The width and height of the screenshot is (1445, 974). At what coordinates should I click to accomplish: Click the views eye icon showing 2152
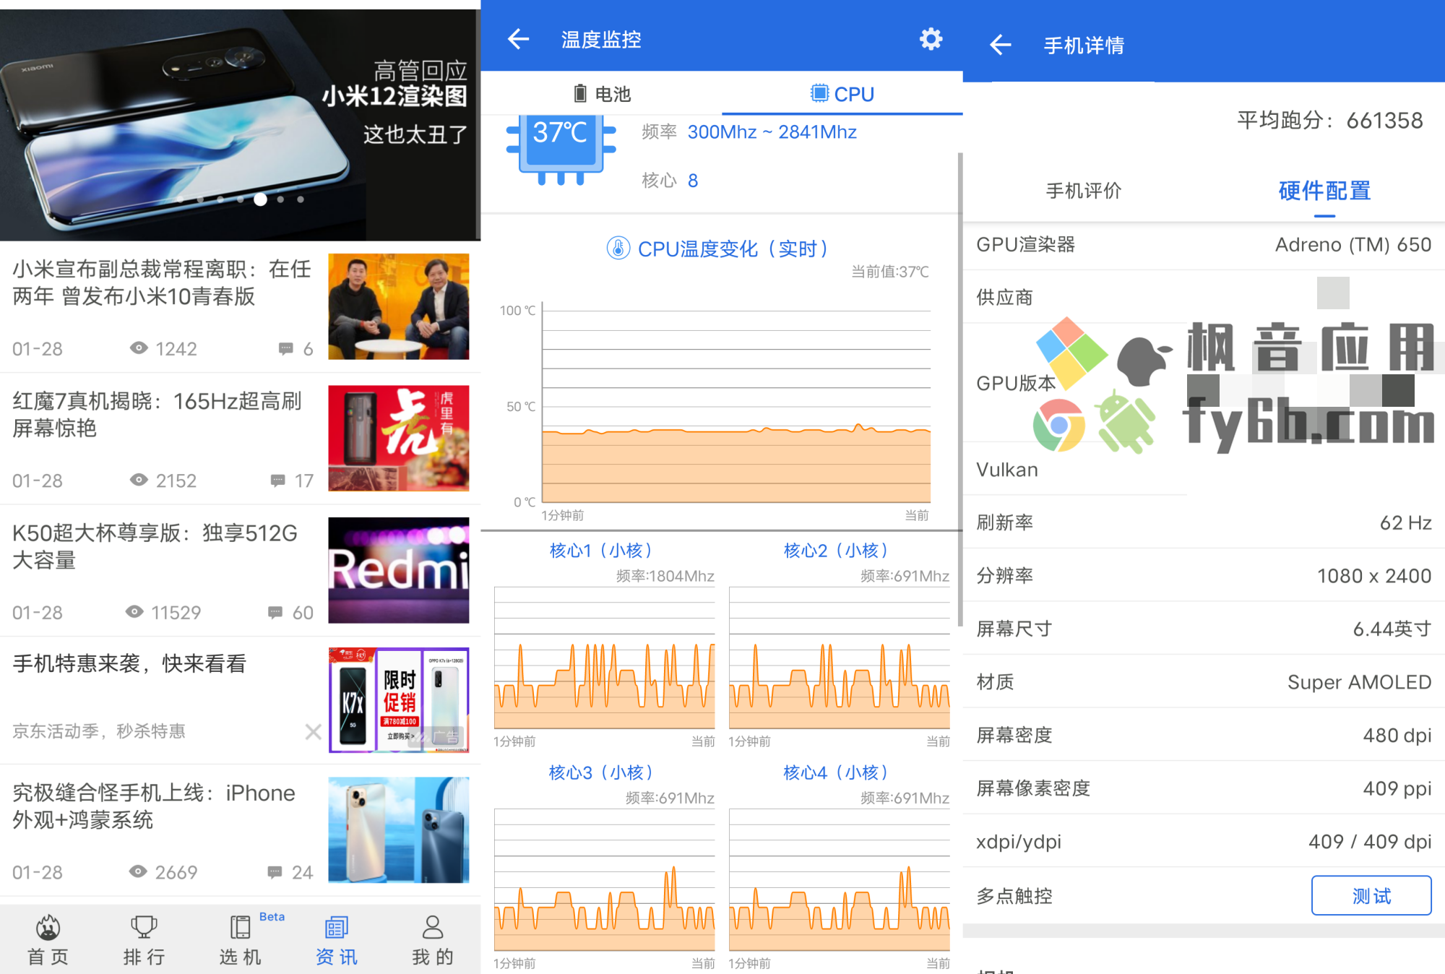(139, 480)
